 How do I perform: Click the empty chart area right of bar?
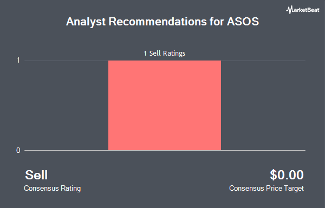click(x=263, y=105)
